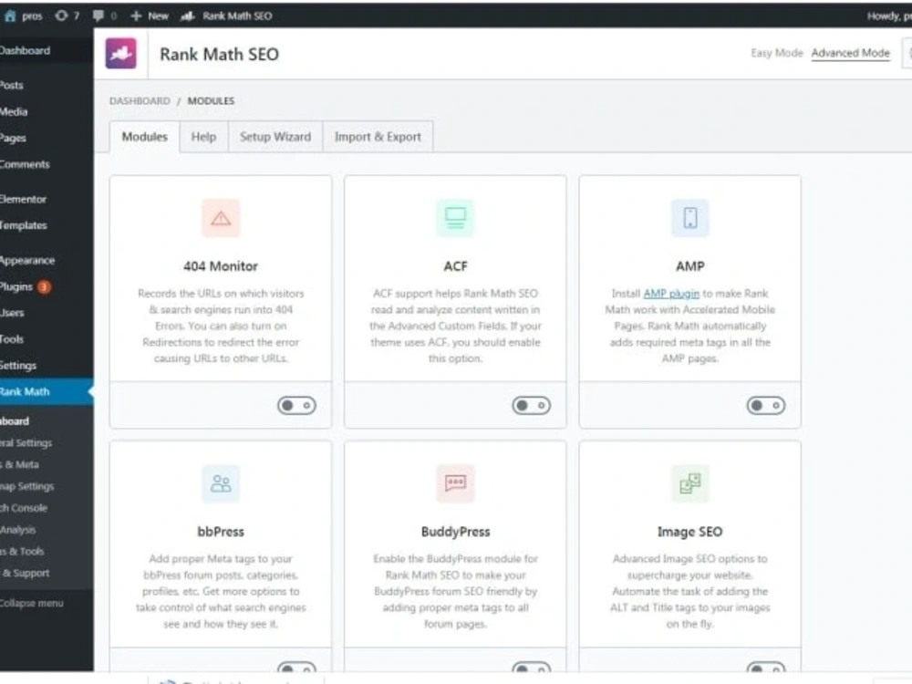Switch to Advanced Mode
Viewport: 912px width, 684px height.
coord(850,53)
